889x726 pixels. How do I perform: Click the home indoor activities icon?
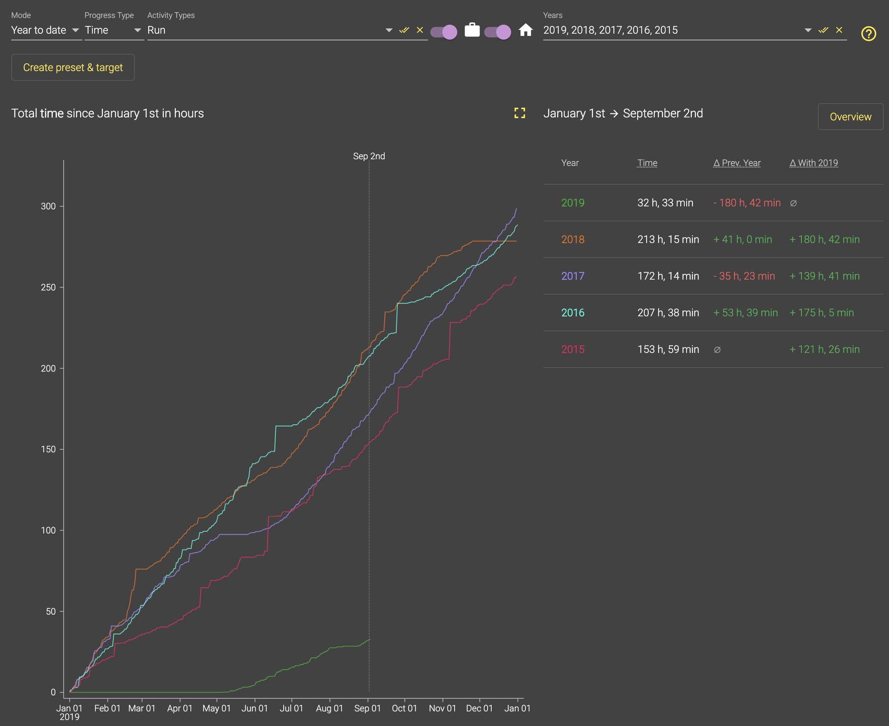click(526, 30)
